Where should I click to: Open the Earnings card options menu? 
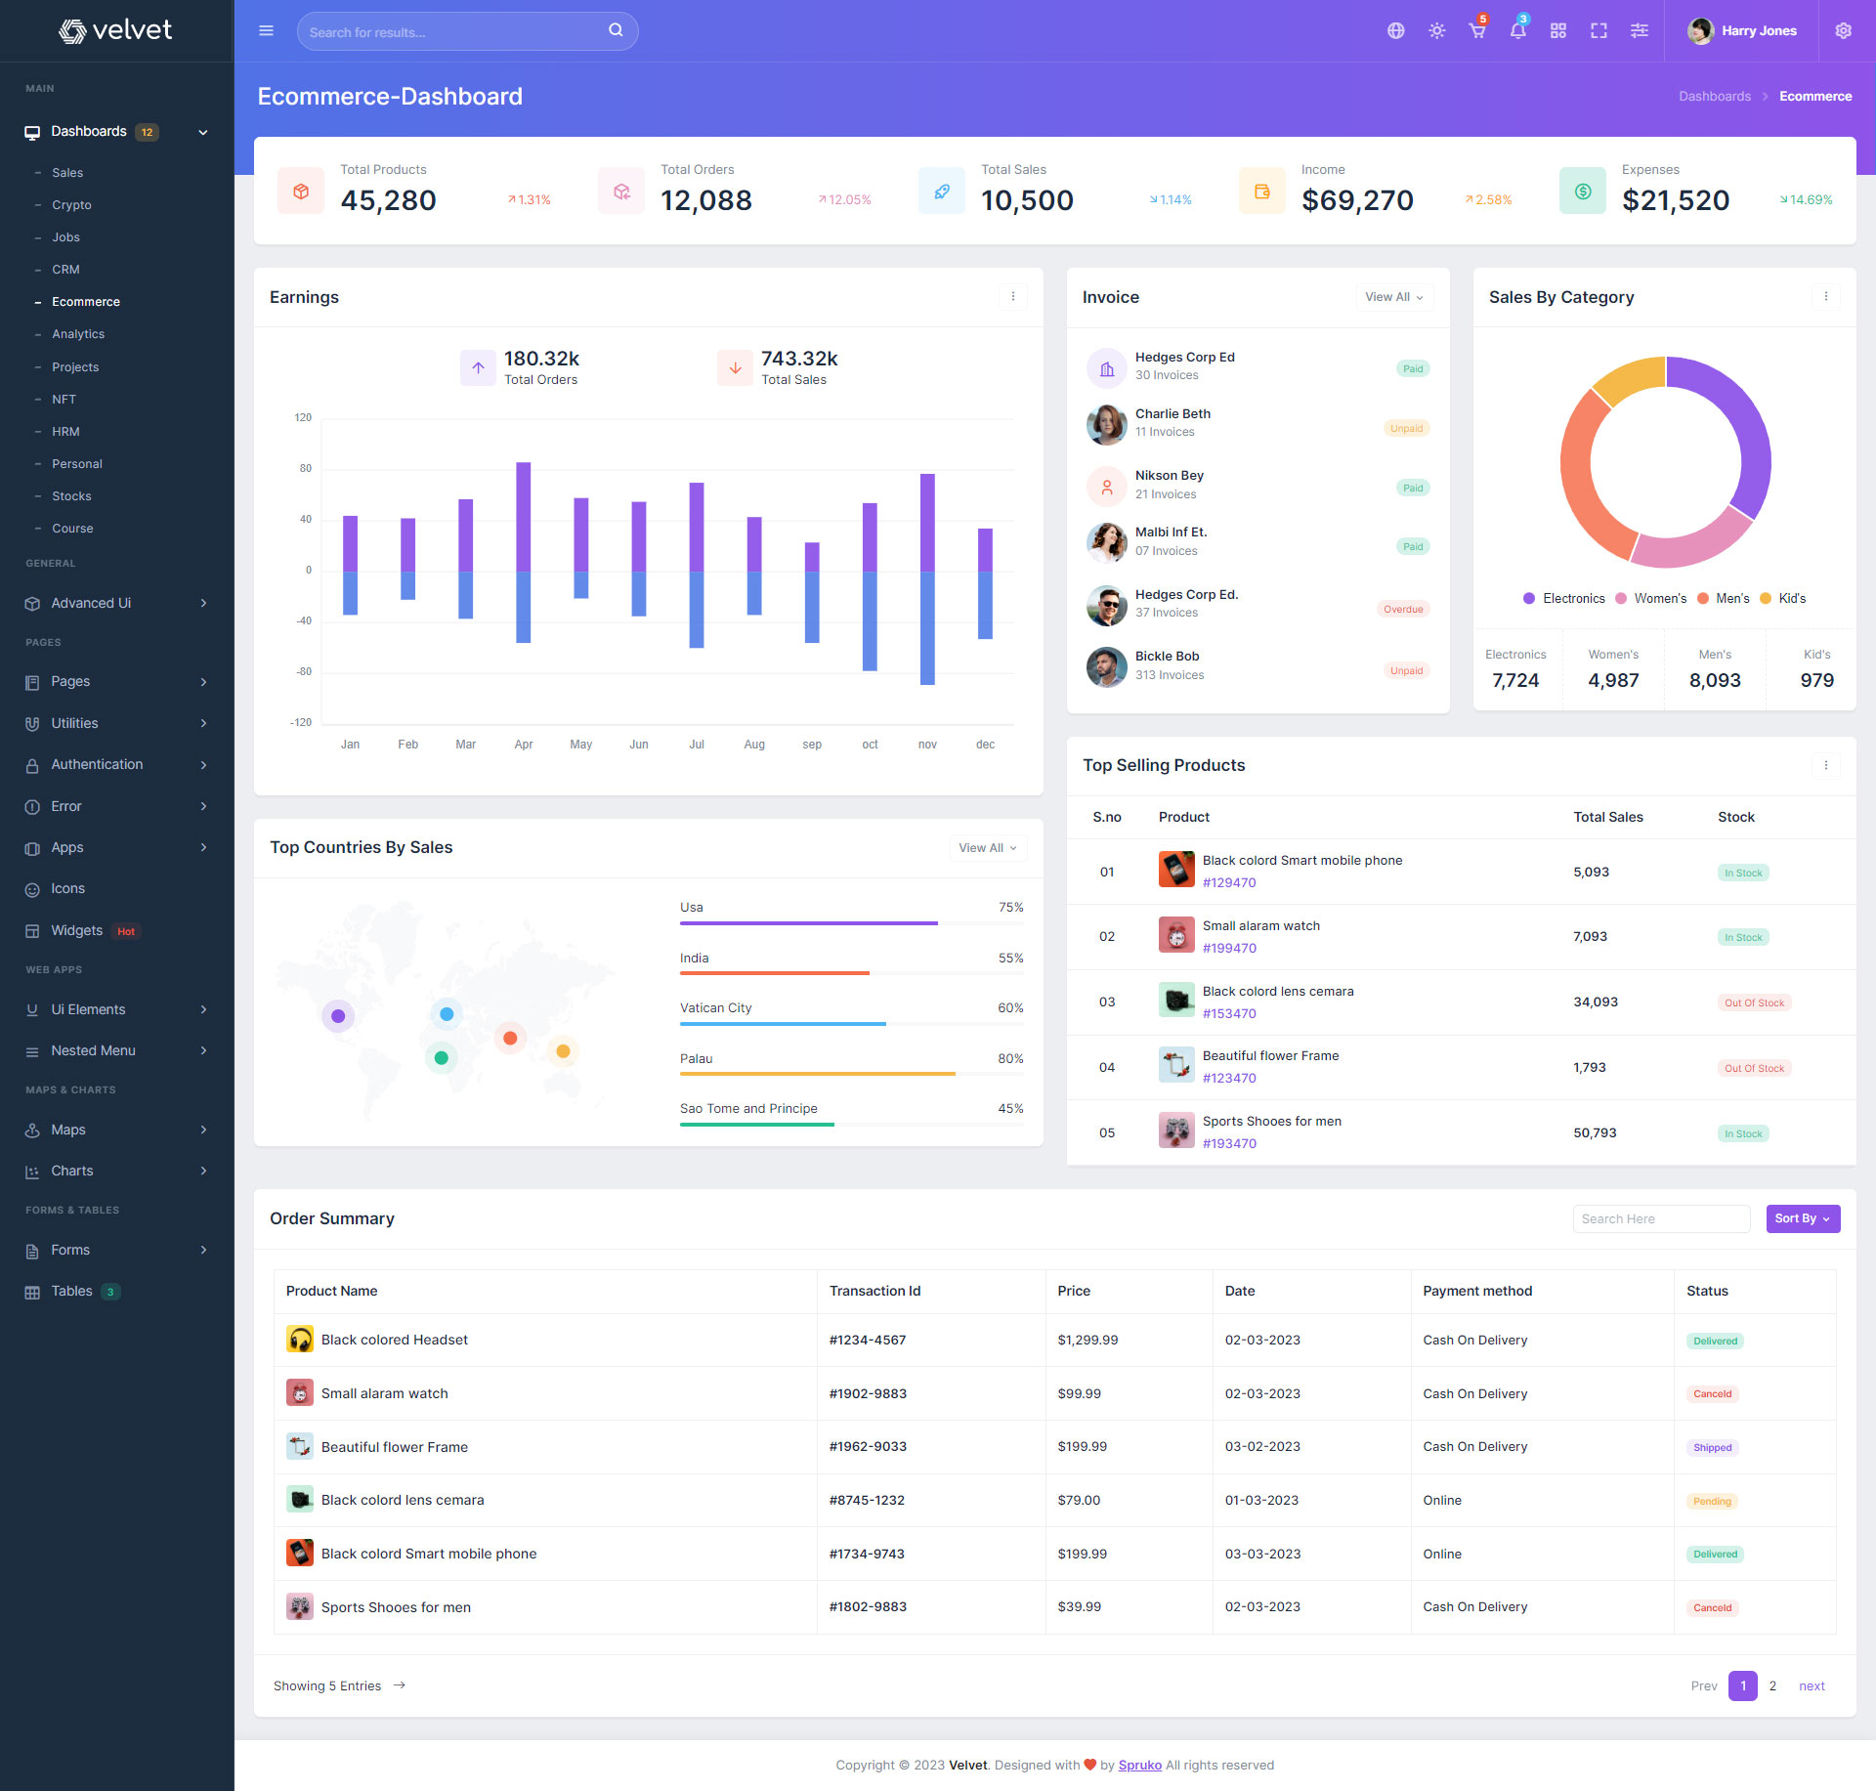coord(1012,297)
